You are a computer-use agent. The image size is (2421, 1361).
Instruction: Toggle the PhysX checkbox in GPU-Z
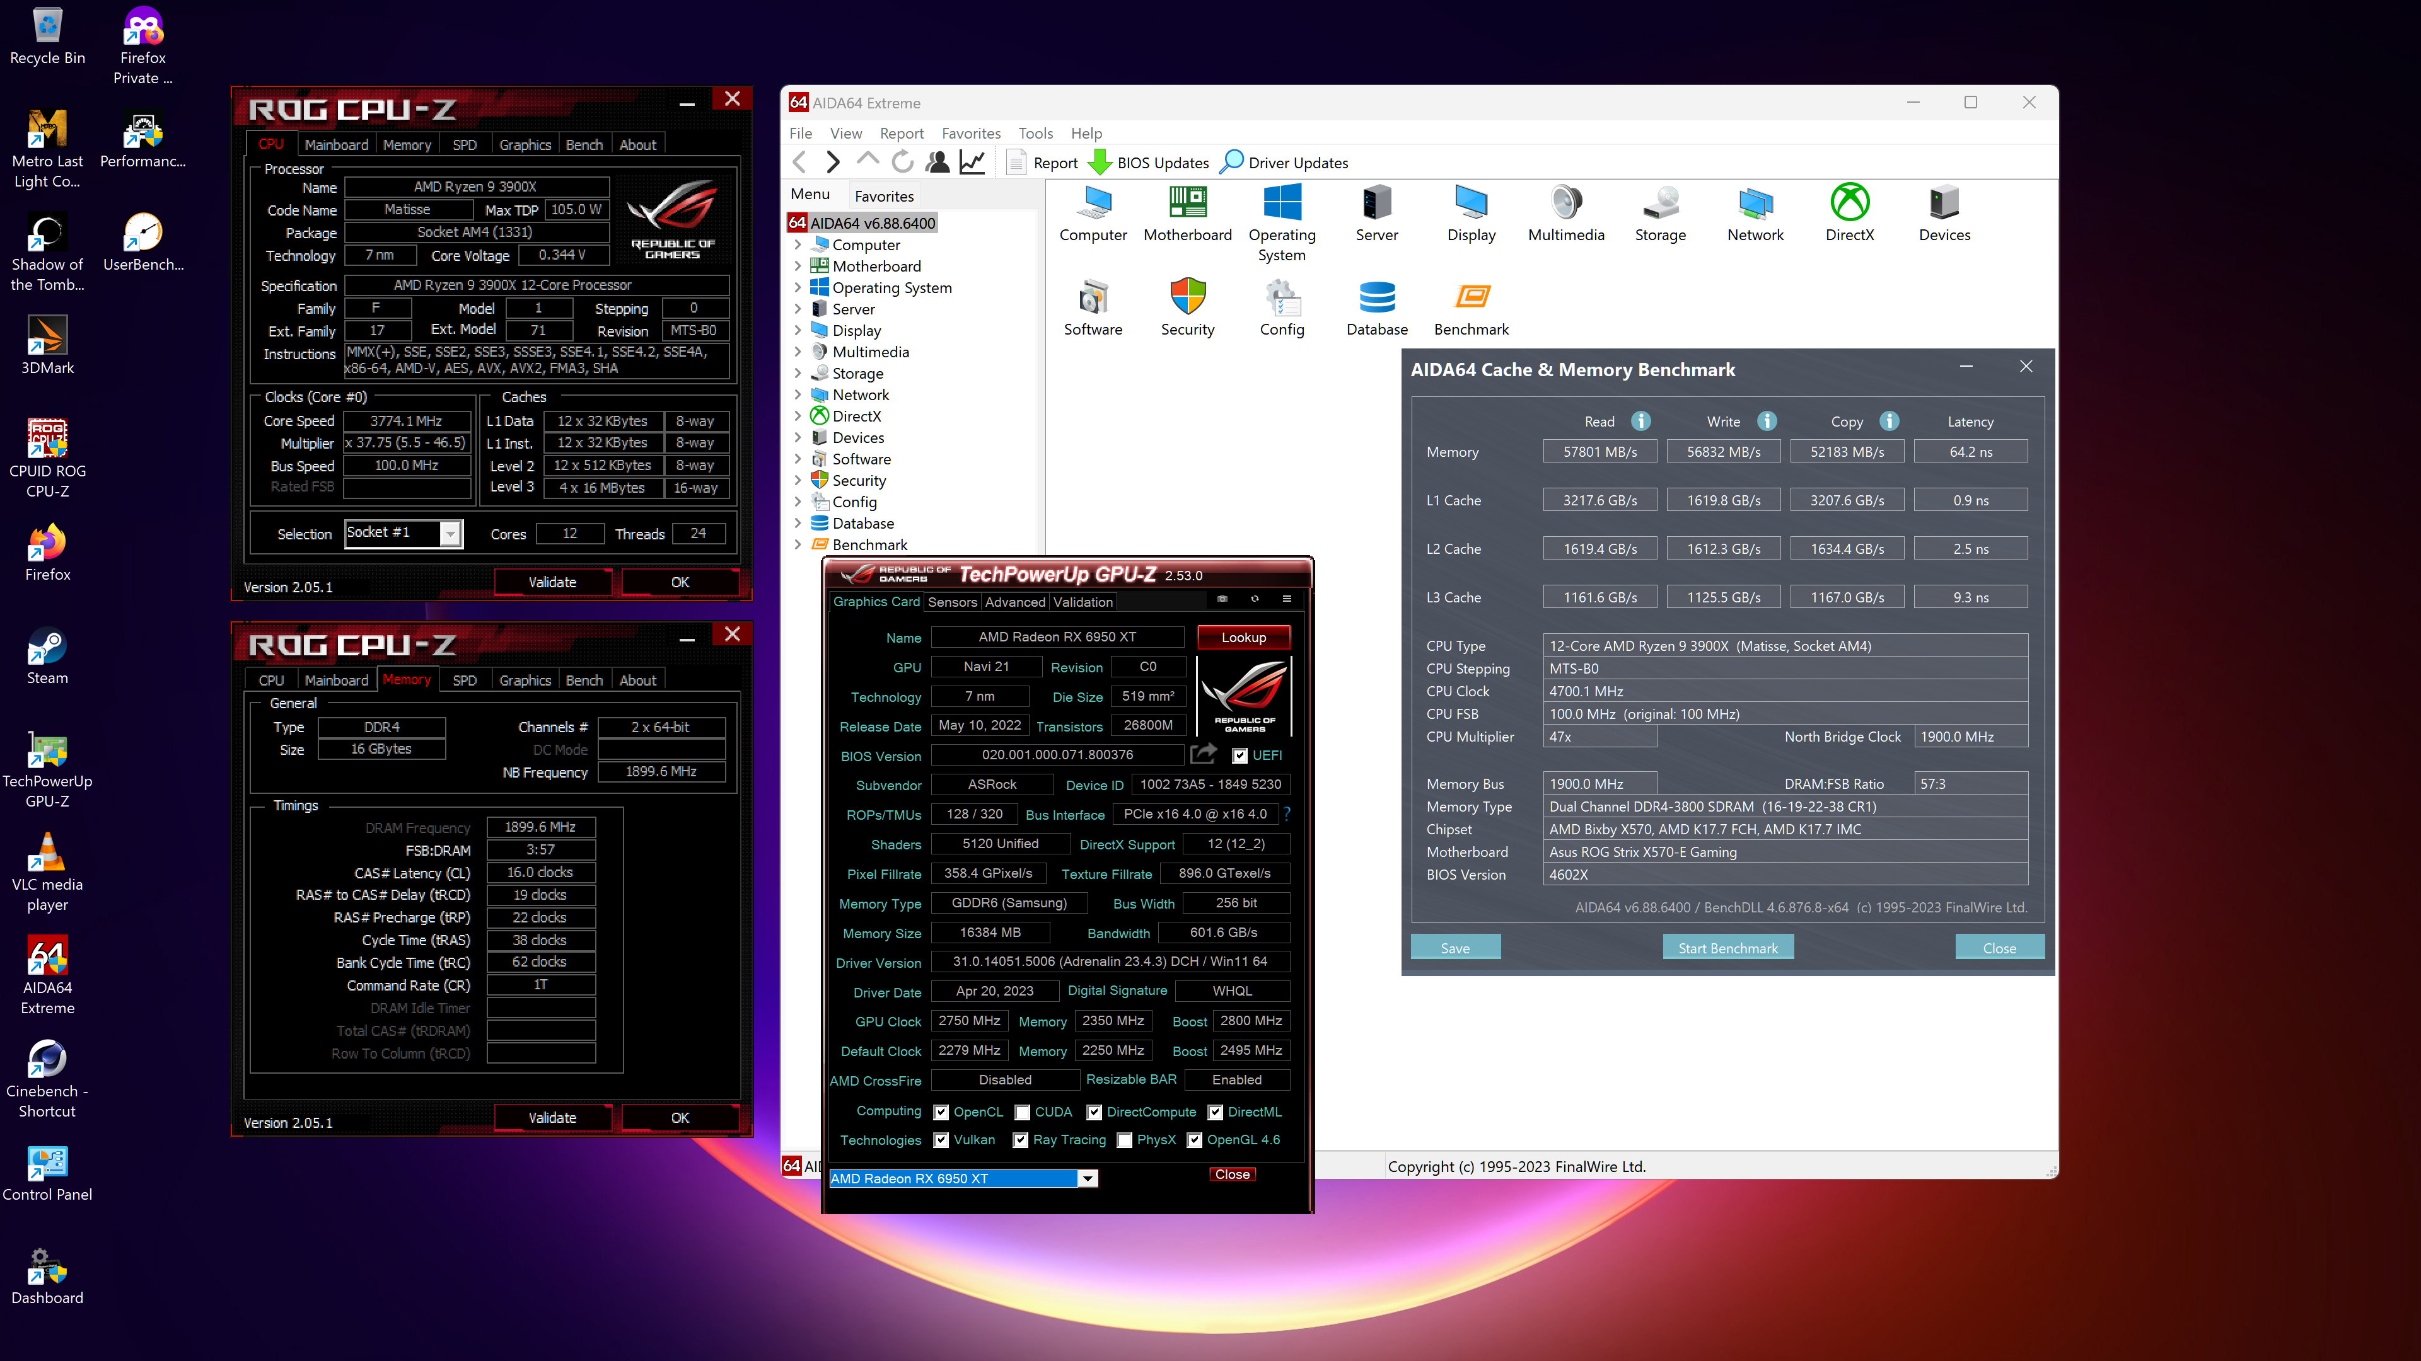pyautogui.click(x=1124, y=1140)
